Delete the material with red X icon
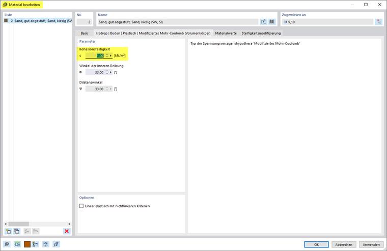 pos(67,231)
